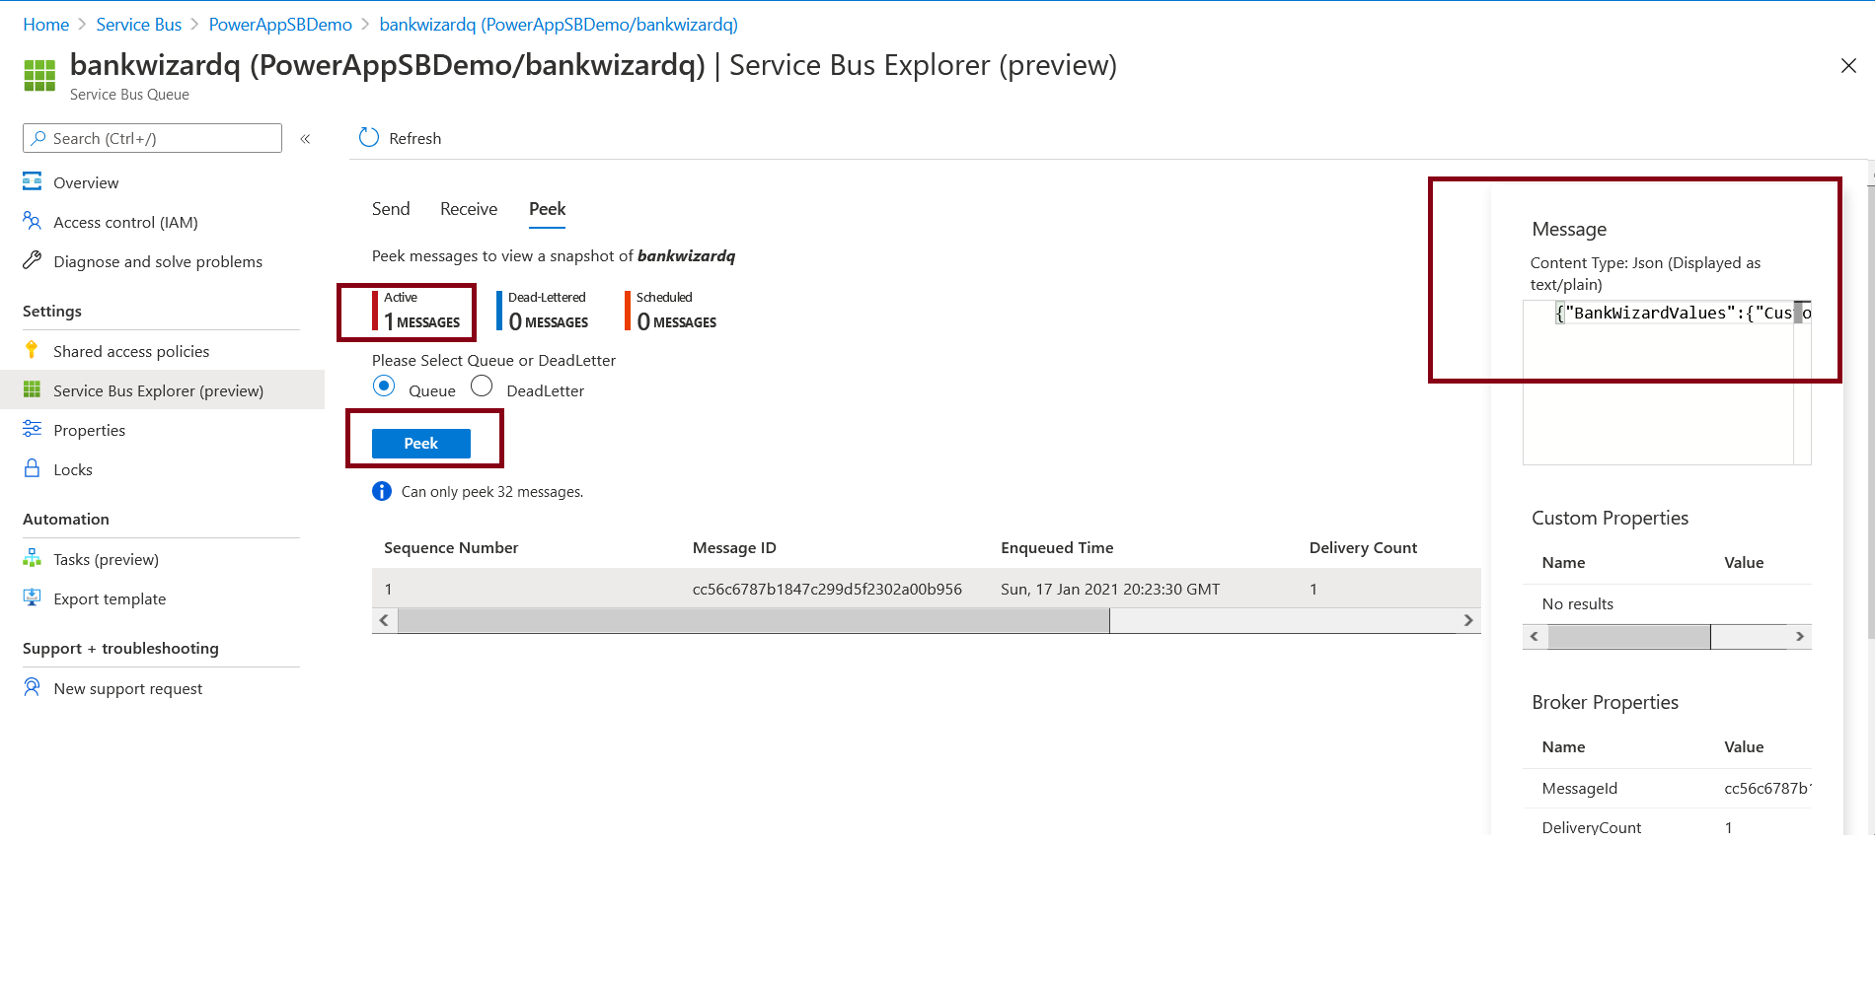Switch to the Send tab
Viewport: 1875px width, 984px height.
pos(391,209)
